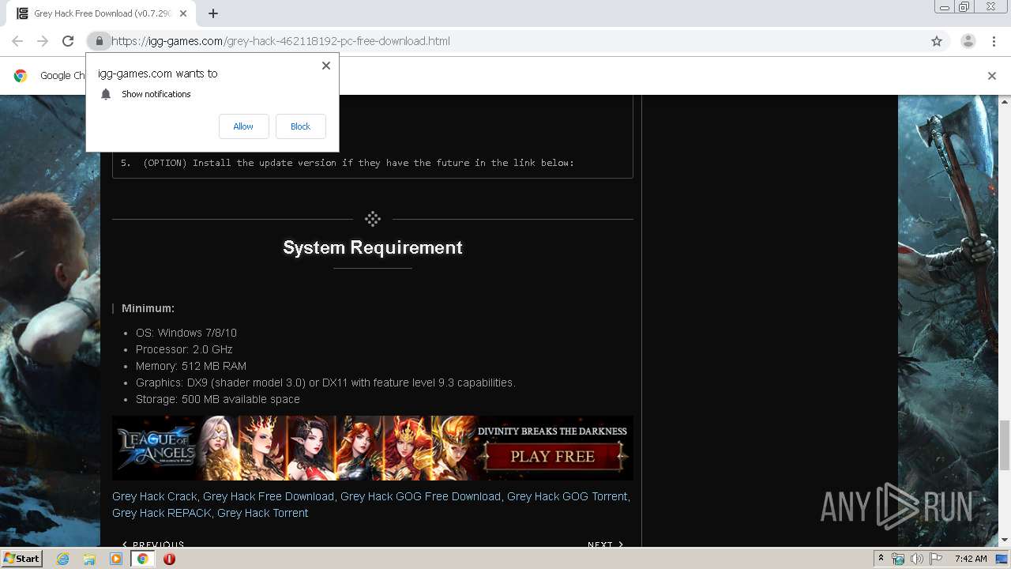Image resolution: width=1011 pixels, height=569 pixels.
Task: Open the Chrome profile avatar icon
Action: pyautogui.click(x=968, y=41)
